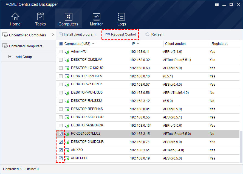Uncheck the AOMEI-PC checkbox
The image size is (243, 174).
(61, 158)
